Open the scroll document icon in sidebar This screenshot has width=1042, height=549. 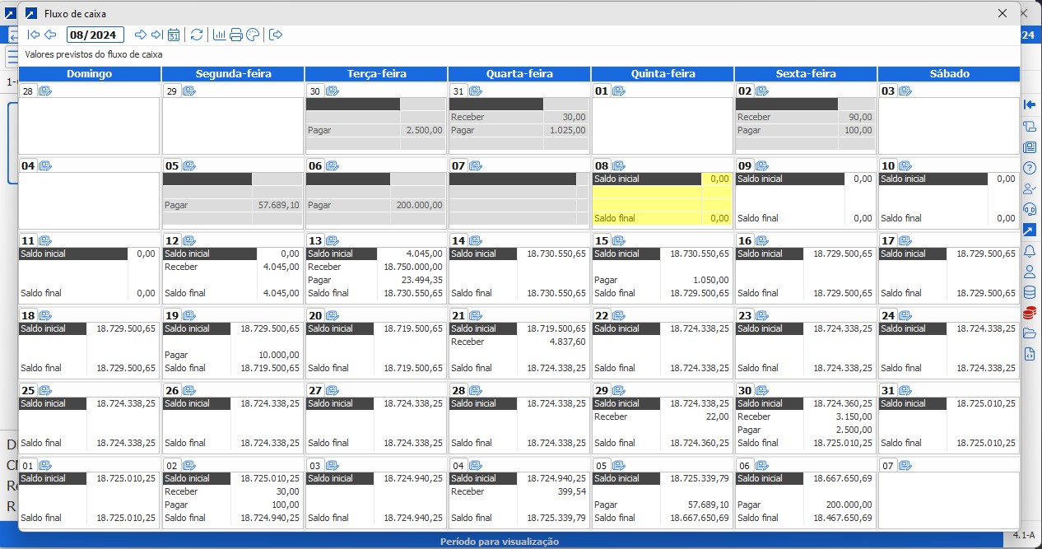pos(1029,126)
